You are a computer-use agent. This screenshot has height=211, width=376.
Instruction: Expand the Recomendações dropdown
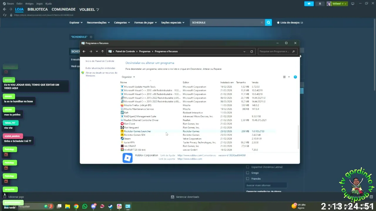click(98, 23)
